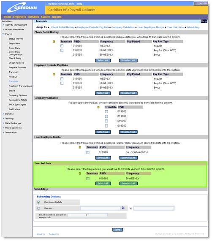Jump to Company Validation link
The height and width of the screenshot is (241, 212).
click(x=123, y=27)
